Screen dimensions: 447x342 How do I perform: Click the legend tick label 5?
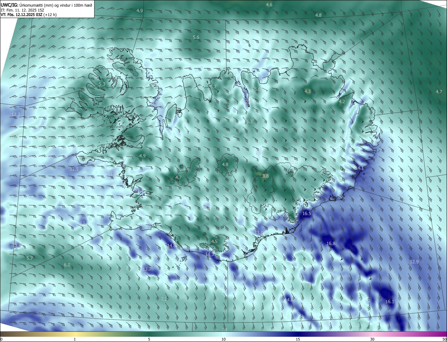(x=149, y=339)
